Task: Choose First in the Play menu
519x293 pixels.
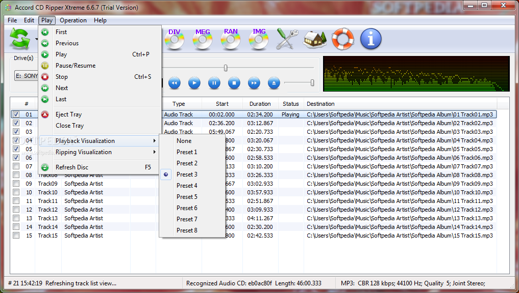Action: [100, 32]
